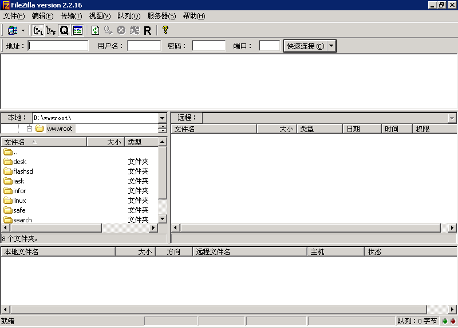This screenshot has height=328, width=458.
Task: Click the FileZilla title bar logo icon
Action: (x=6, y=5)
